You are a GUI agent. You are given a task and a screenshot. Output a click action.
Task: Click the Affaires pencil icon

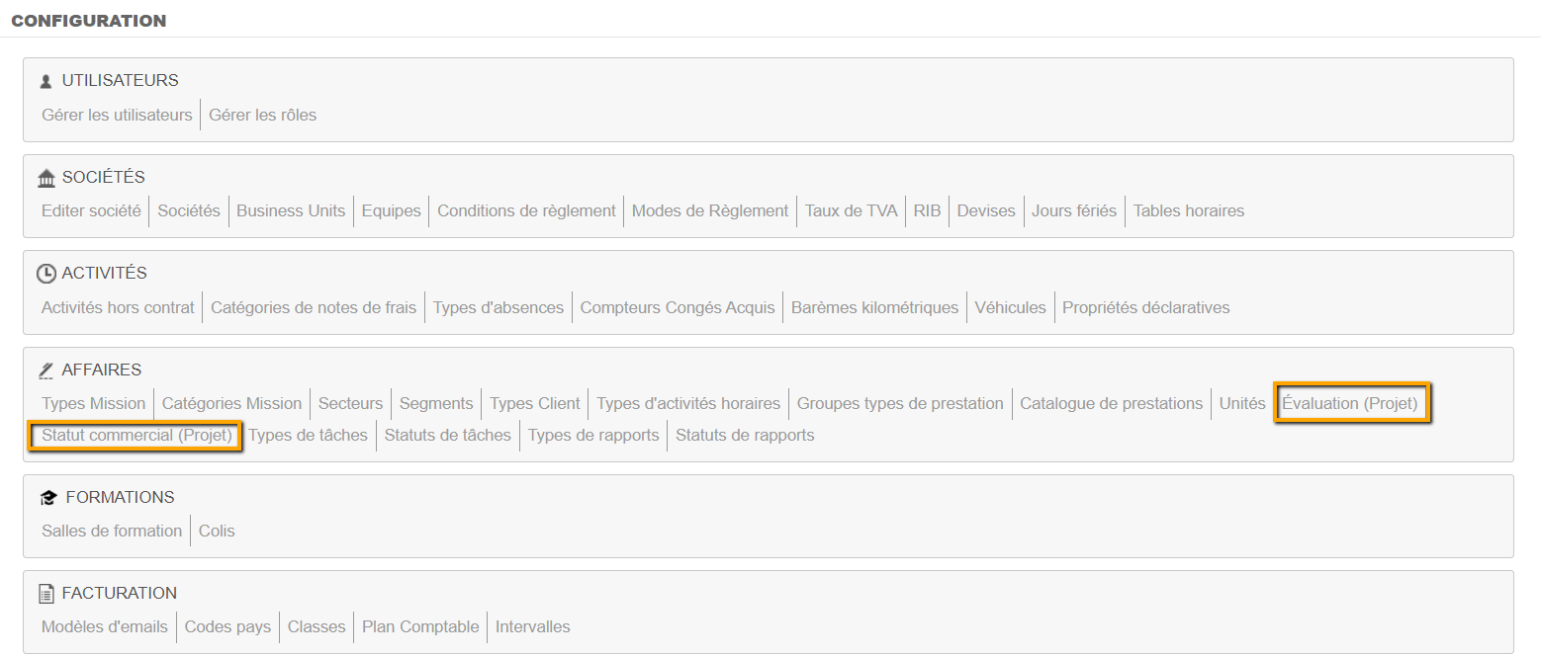click(45, 370)
